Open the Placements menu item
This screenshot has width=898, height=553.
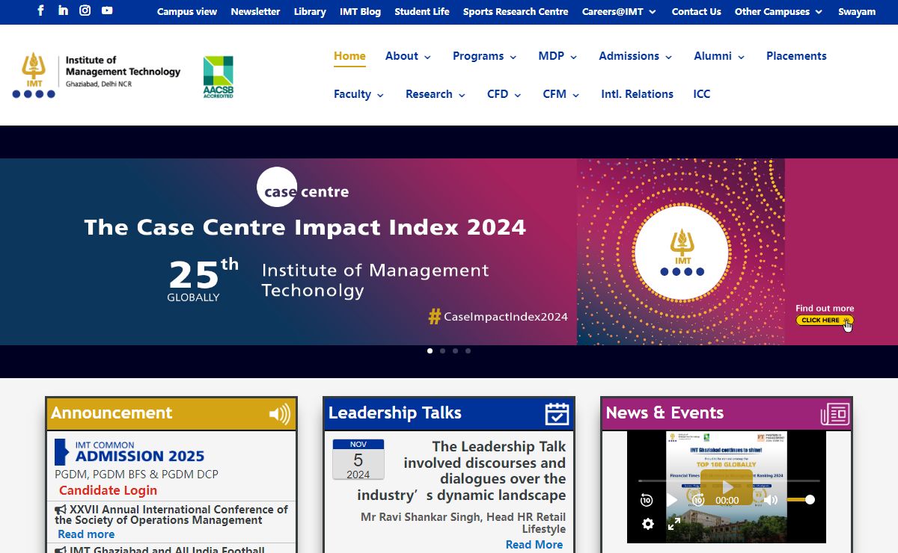(x=796, y=56)
